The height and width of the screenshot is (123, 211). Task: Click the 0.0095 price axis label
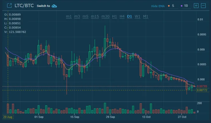(202, 35)
